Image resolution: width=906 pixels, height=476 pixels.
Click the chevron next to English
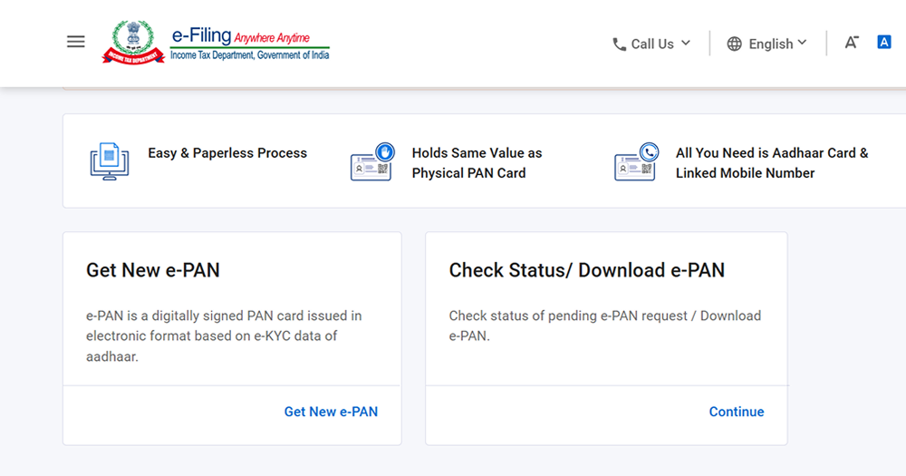[802, 43]
